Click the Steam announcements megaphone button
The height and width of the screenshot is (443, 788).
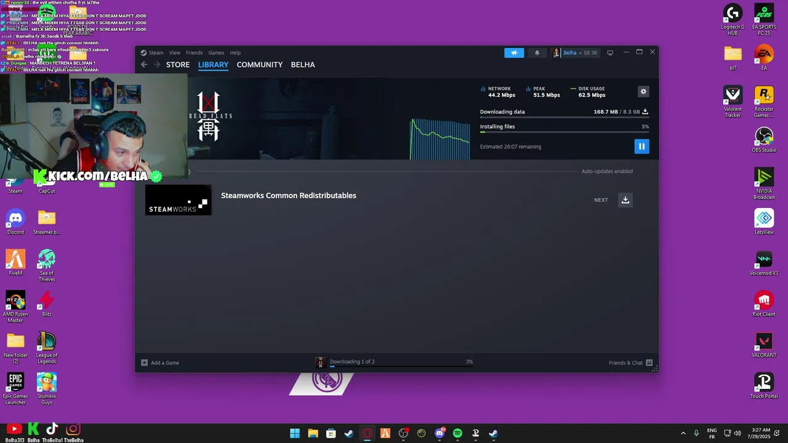514,53
